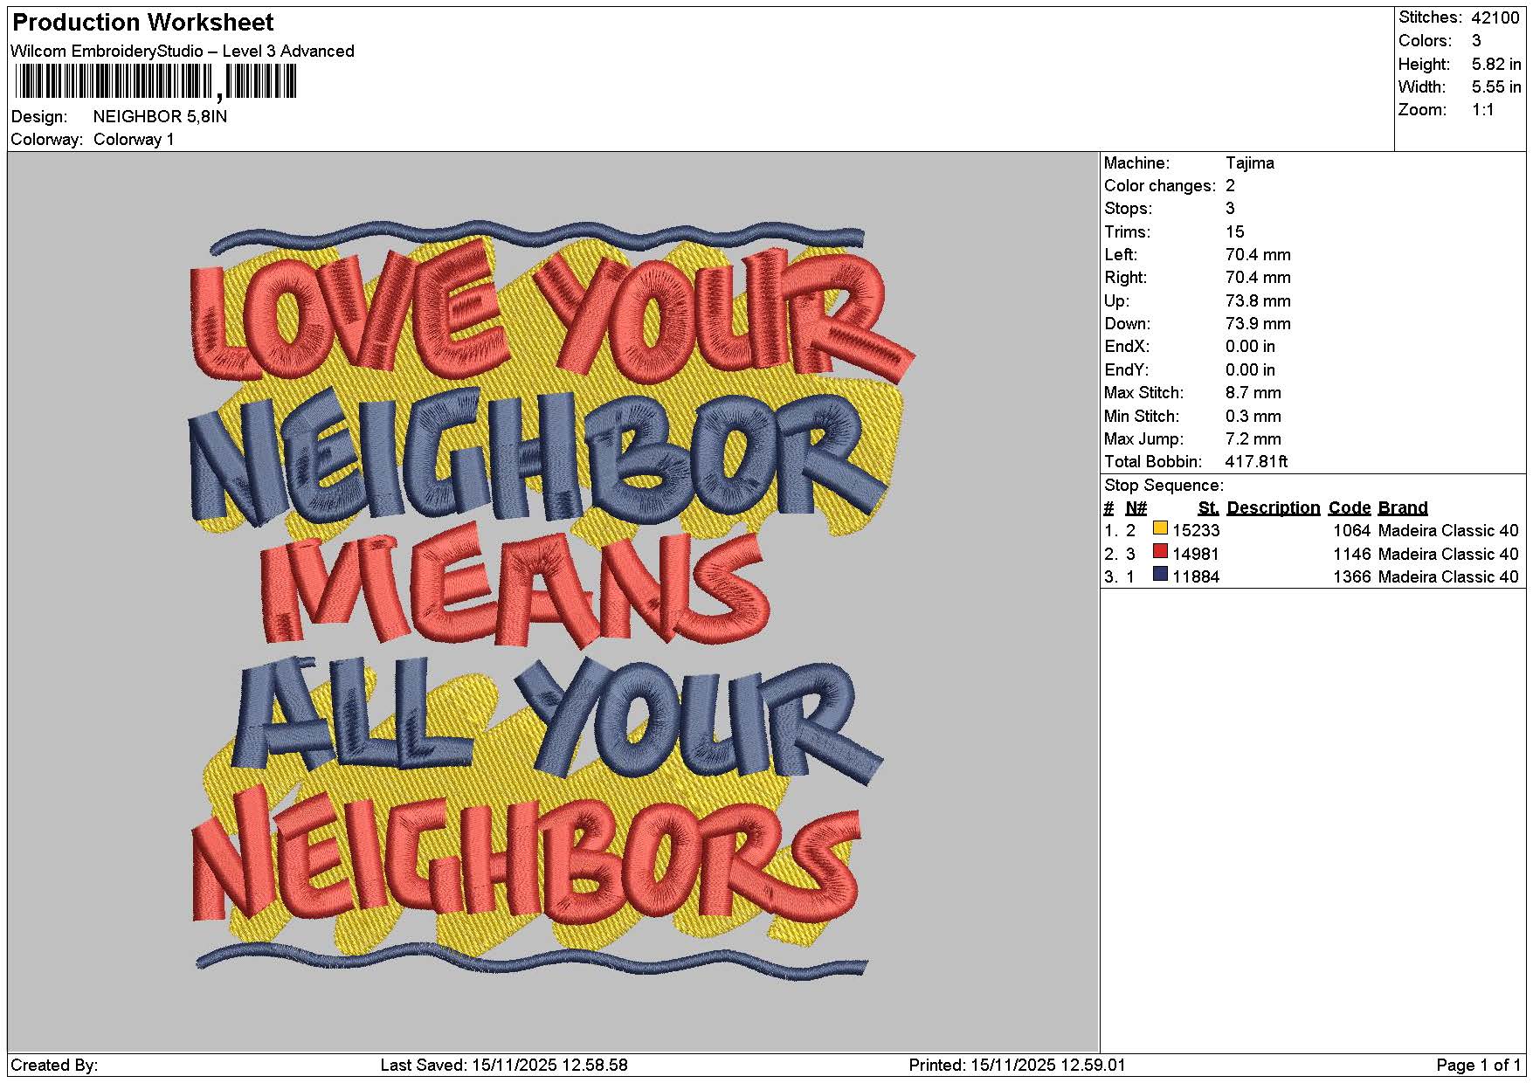Click the 'Last Saved: 15/11/2025 12.58.58' text
Screen dimensions: 1533x1083
(x=504, y=1066)
